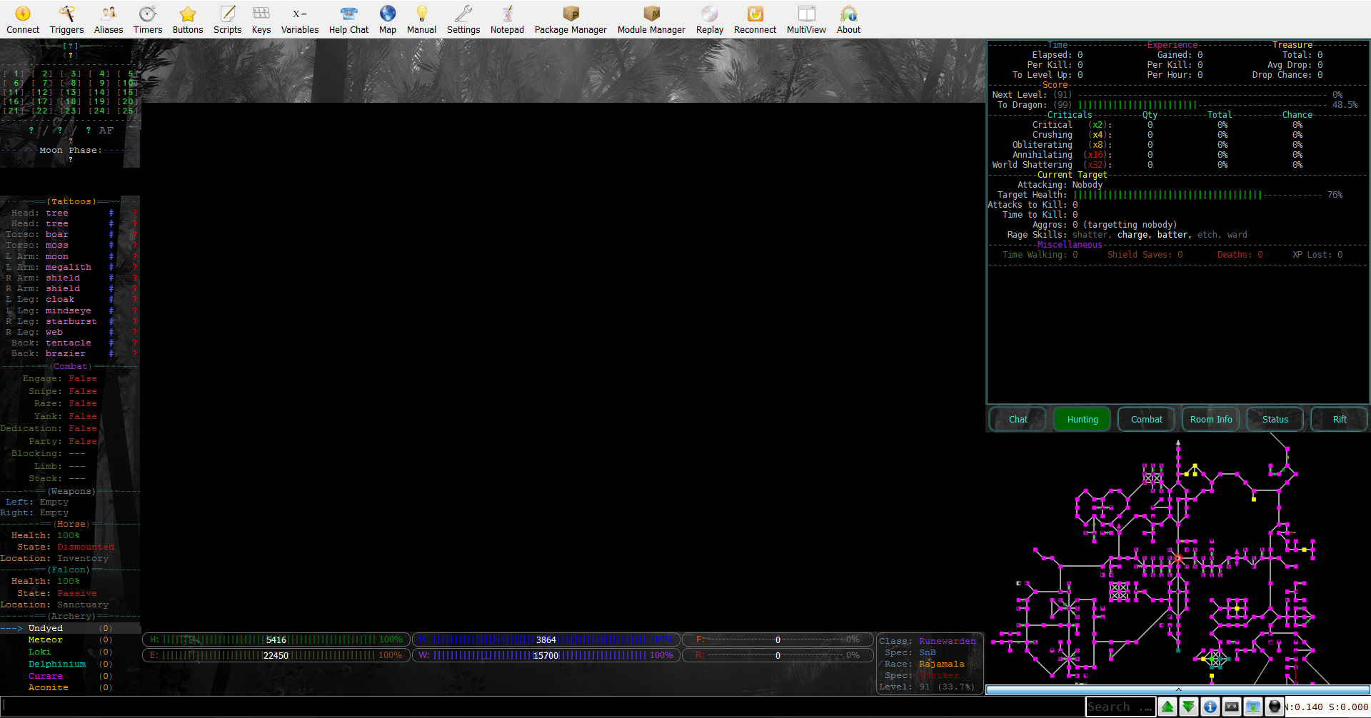The image size is (1371, 718).
Task: Toggle MultiView mode
Action: pyautogui.click(x=806, y=20)
